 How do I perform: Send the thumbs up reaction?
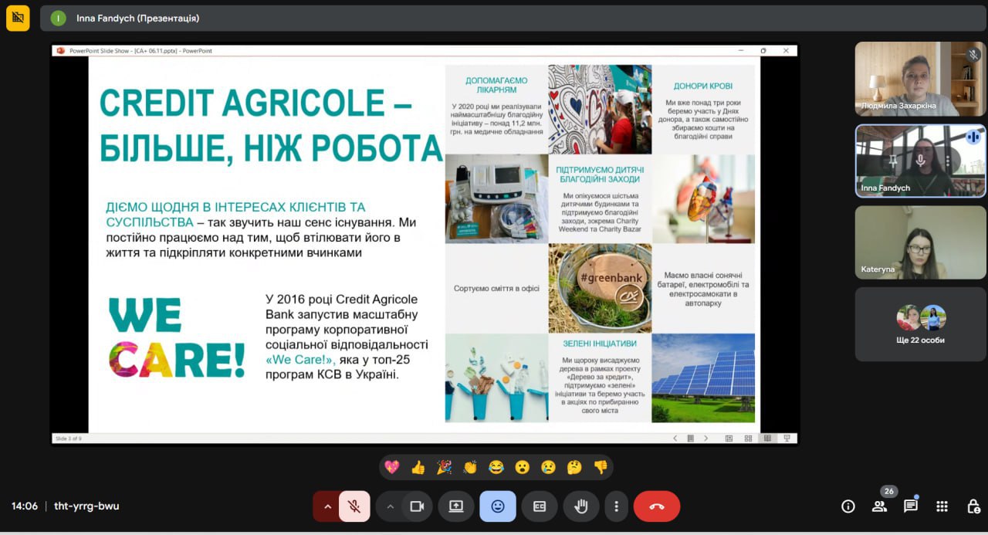click(418, 467)
